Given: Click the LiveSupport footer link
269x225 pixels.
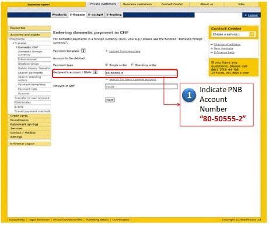Looking at the screenshot, I should [121, 220].
